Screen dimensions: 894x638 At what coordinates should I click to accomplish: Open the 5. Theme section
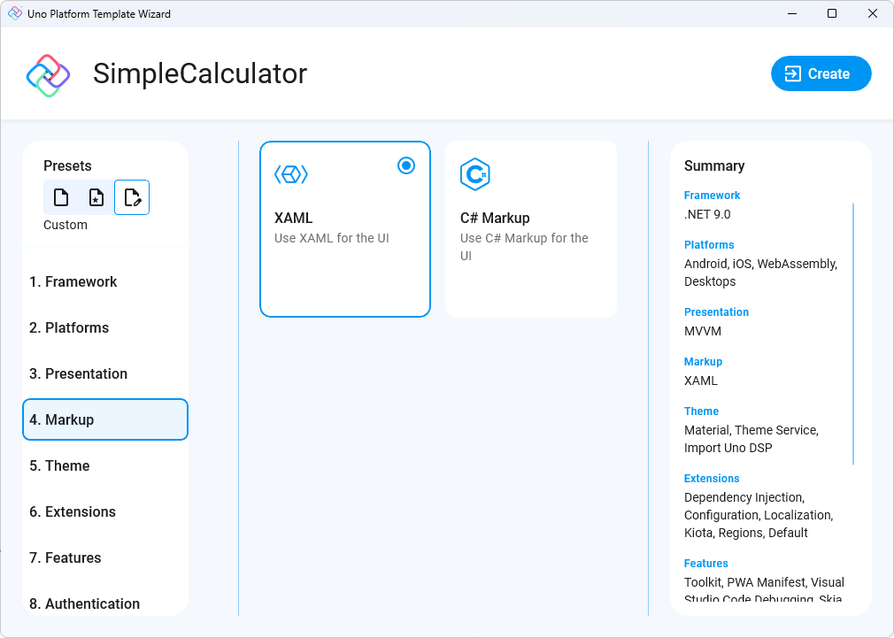click(x=105, y=465)
